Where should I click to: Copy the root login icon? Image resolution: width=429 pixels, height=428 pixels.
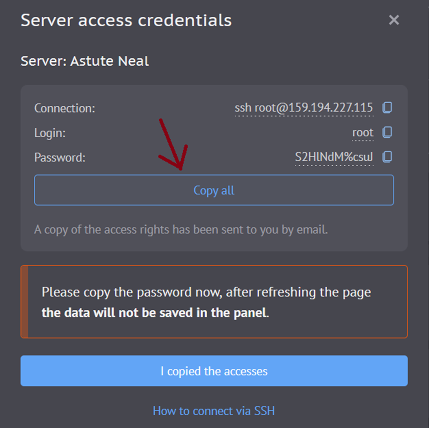pos(387,132)
